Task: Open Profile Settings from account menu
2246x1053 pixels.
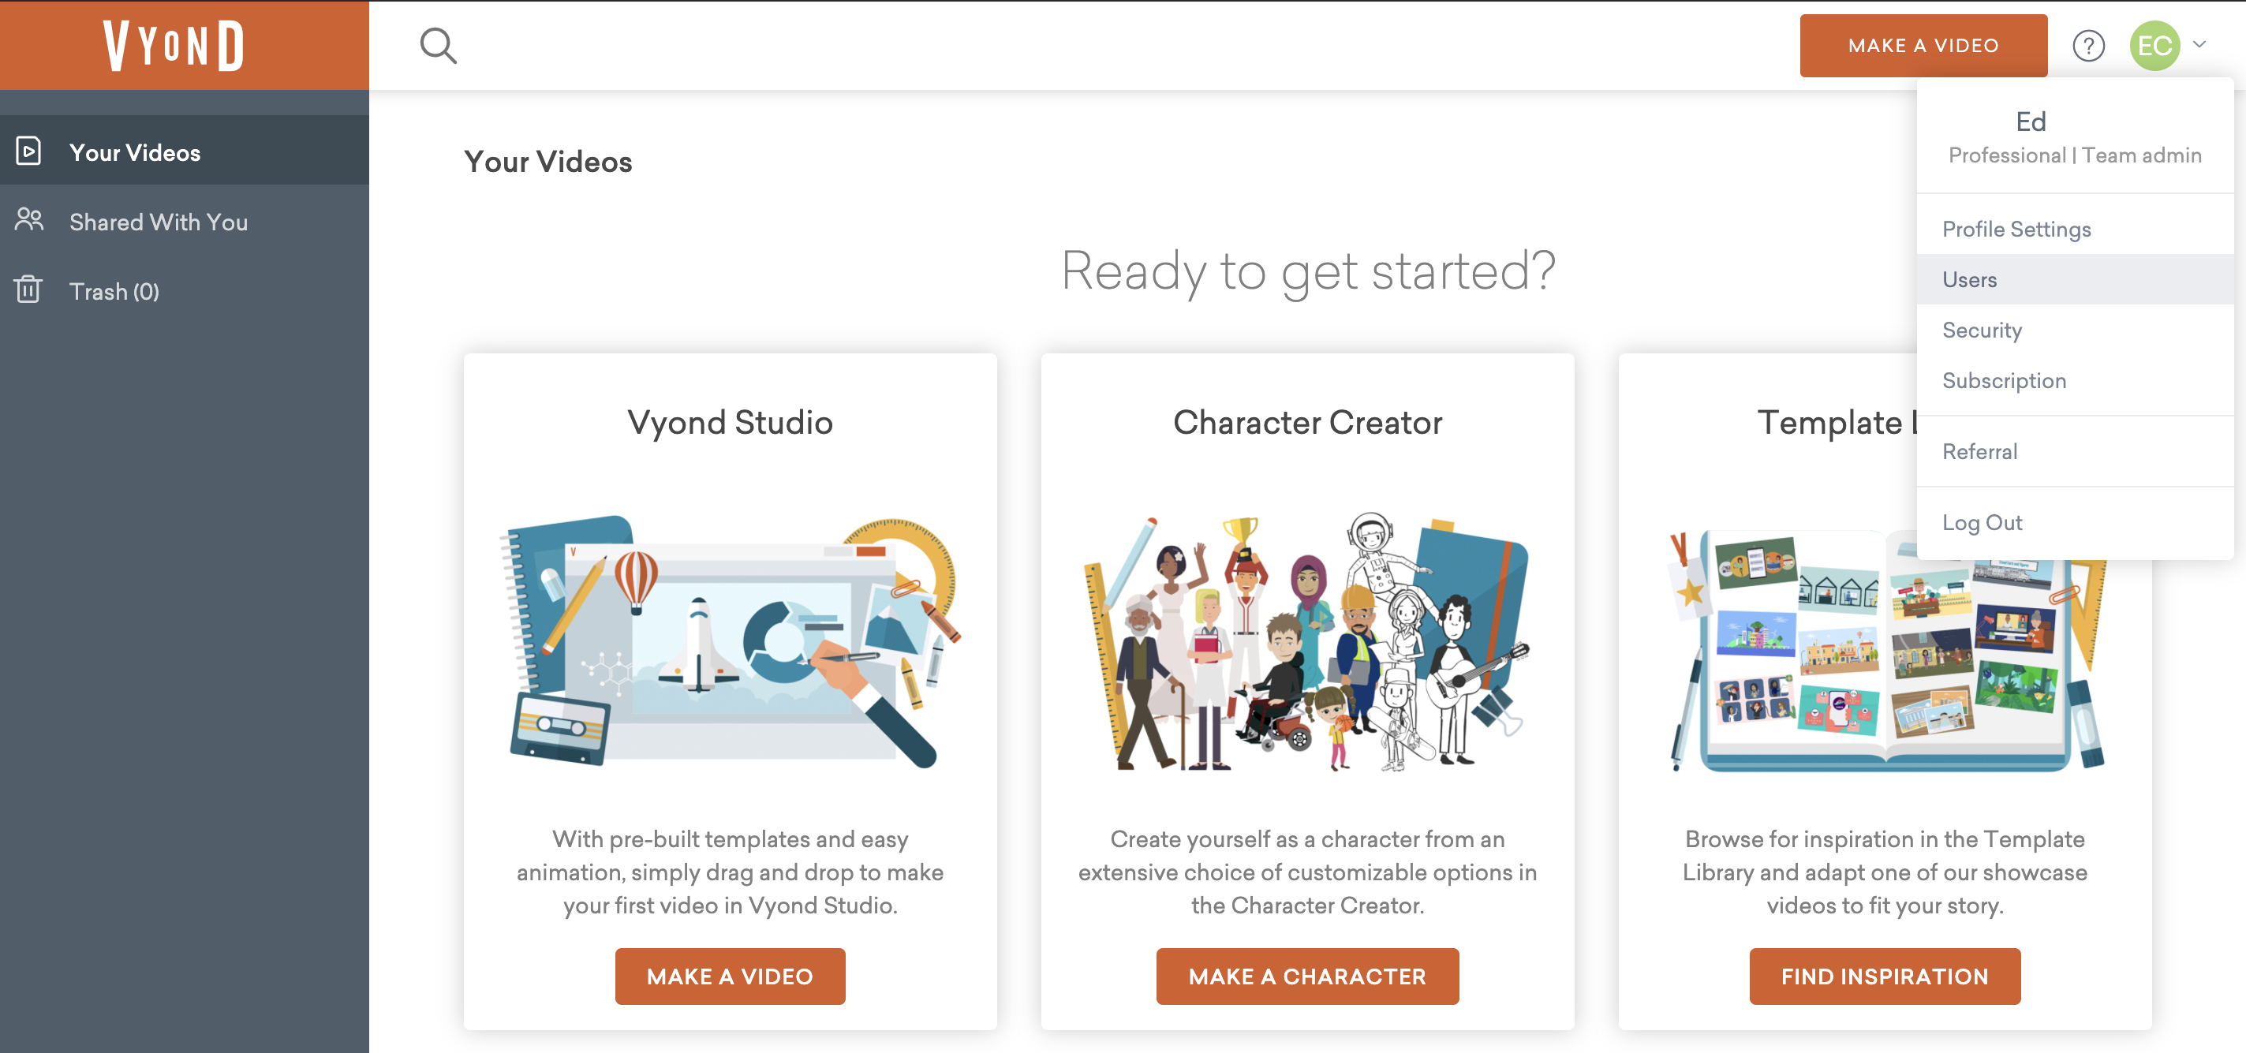Action: (2016, 230)
